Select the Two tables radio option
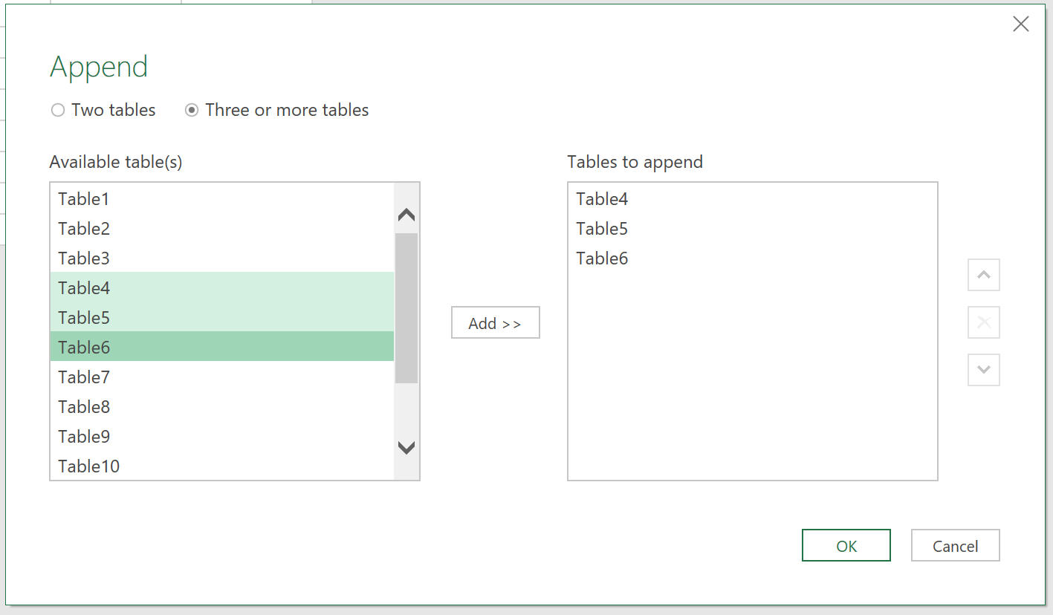Viewport: 1053px width, 615px height. click(x=58, y=111)
